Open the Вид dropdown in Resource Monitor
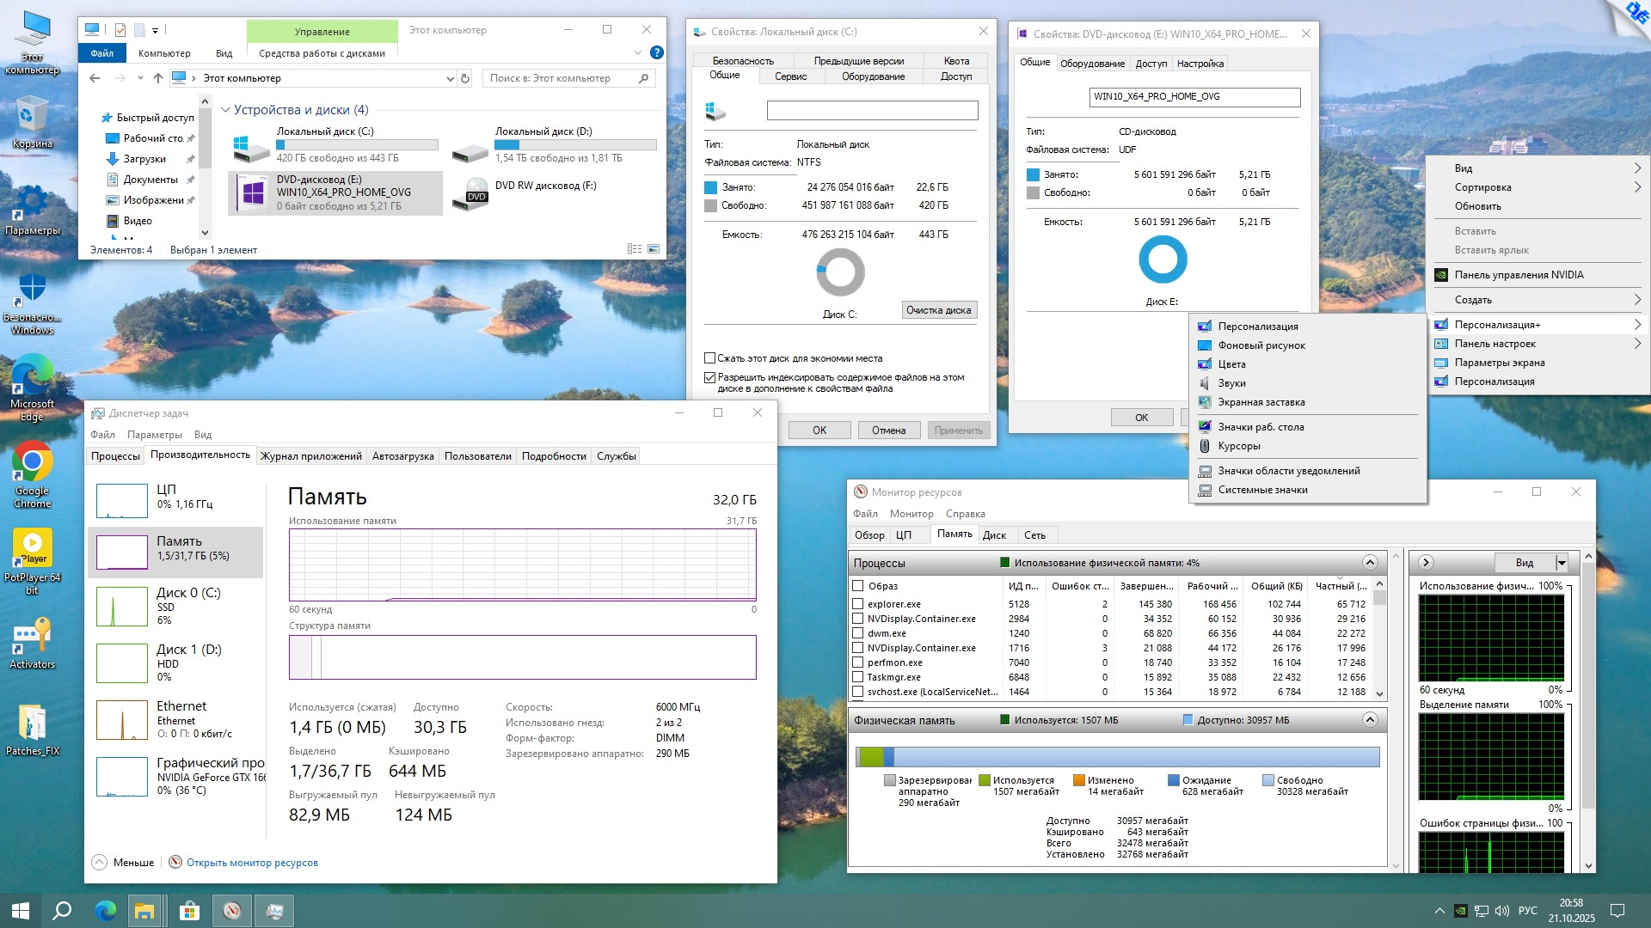Screen dimensions: 1651x928 (x=1562, y=563)
